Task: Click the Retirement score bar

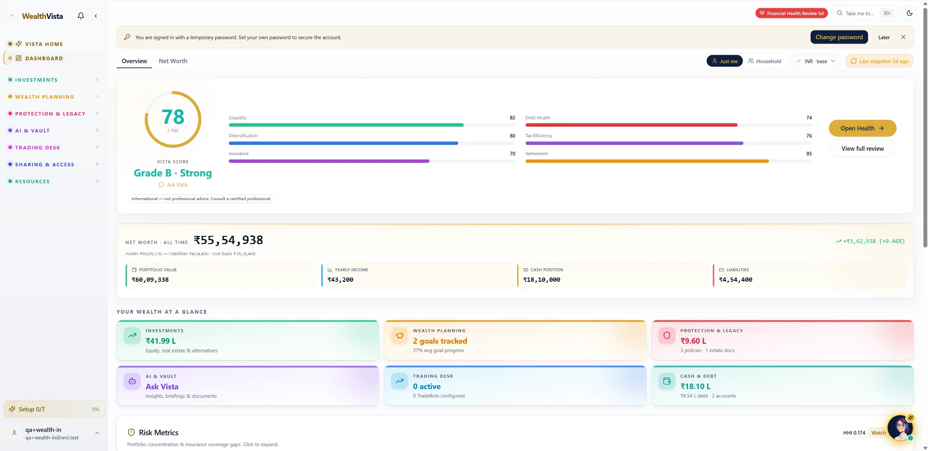Action: tap(668, 161)
